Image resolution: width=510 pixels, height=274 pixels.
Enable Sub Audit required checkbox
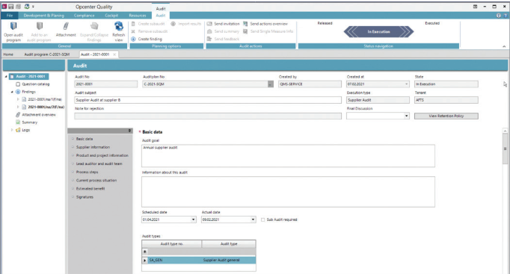coord(262,219)
